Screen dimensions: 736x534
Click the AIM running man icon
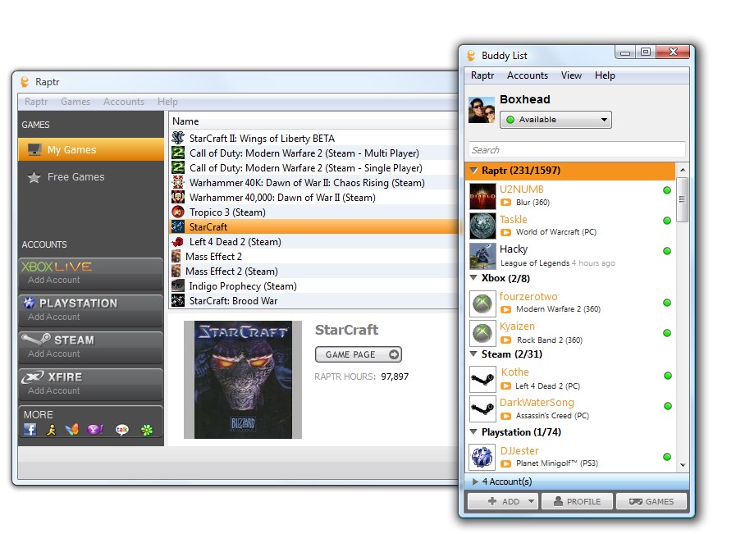[52, 430]
